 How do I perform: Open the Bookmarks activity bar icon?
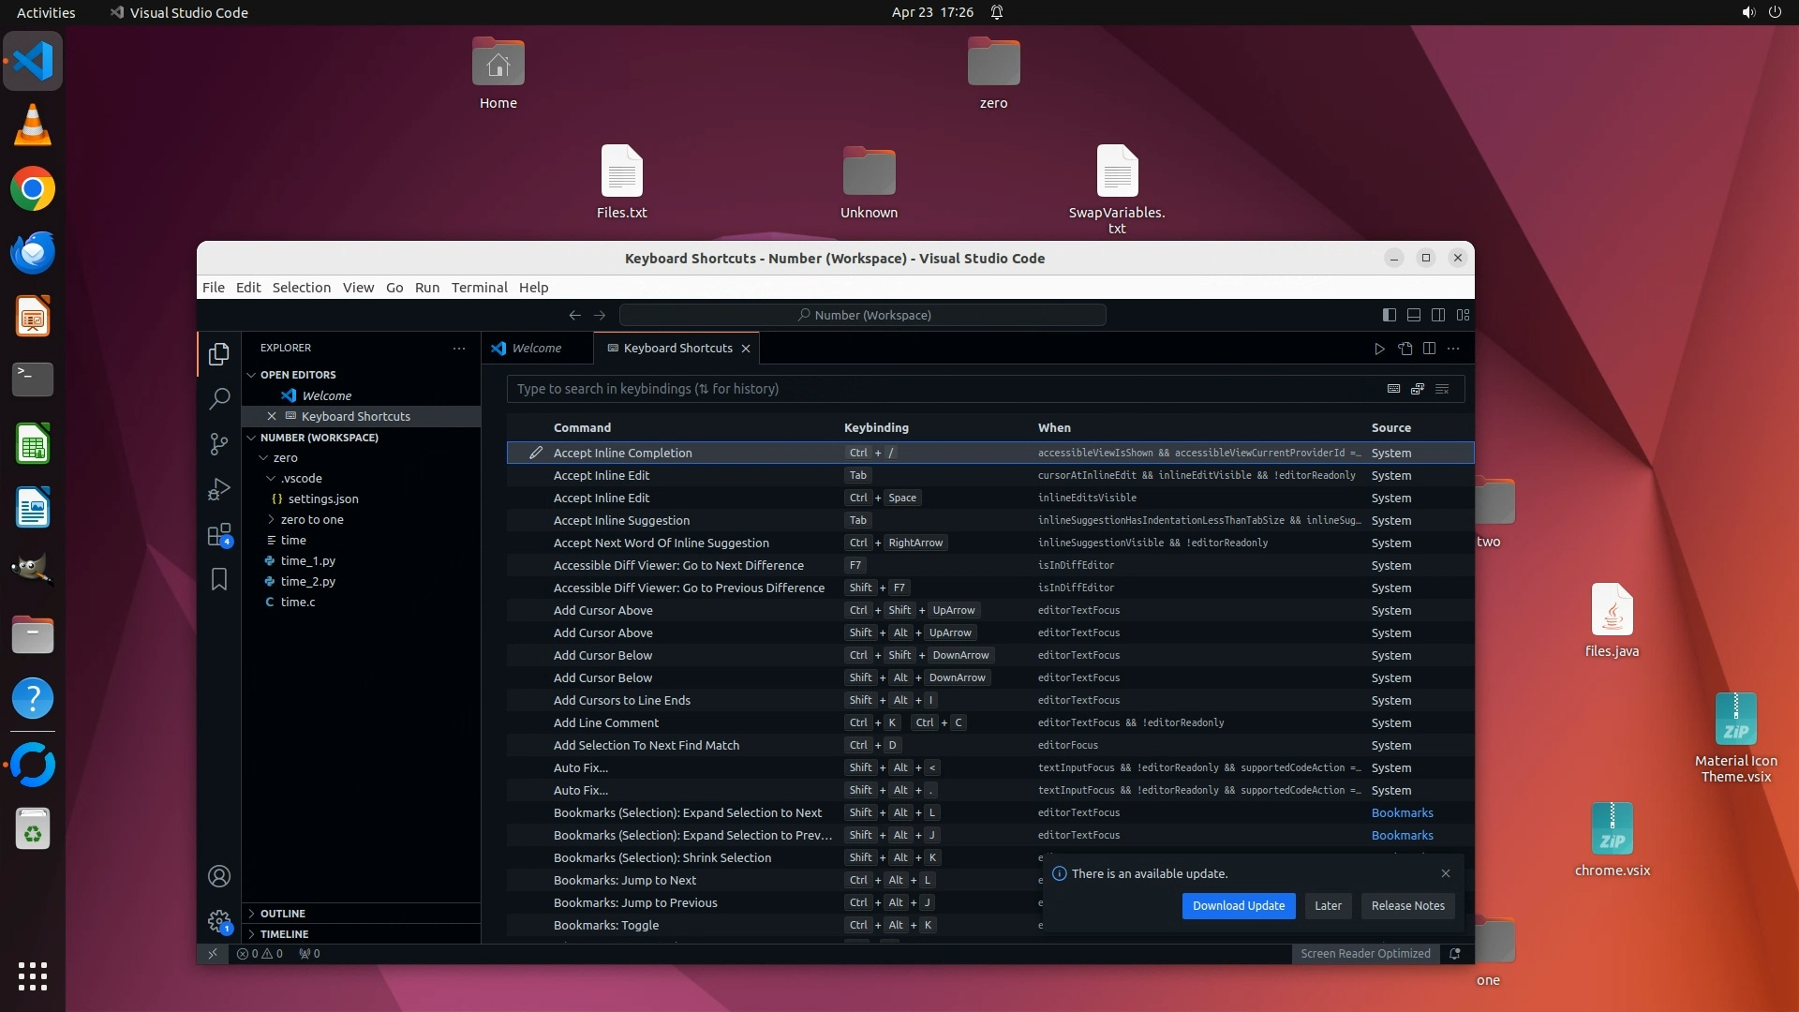pyautogui.click(x=218, y=580)
